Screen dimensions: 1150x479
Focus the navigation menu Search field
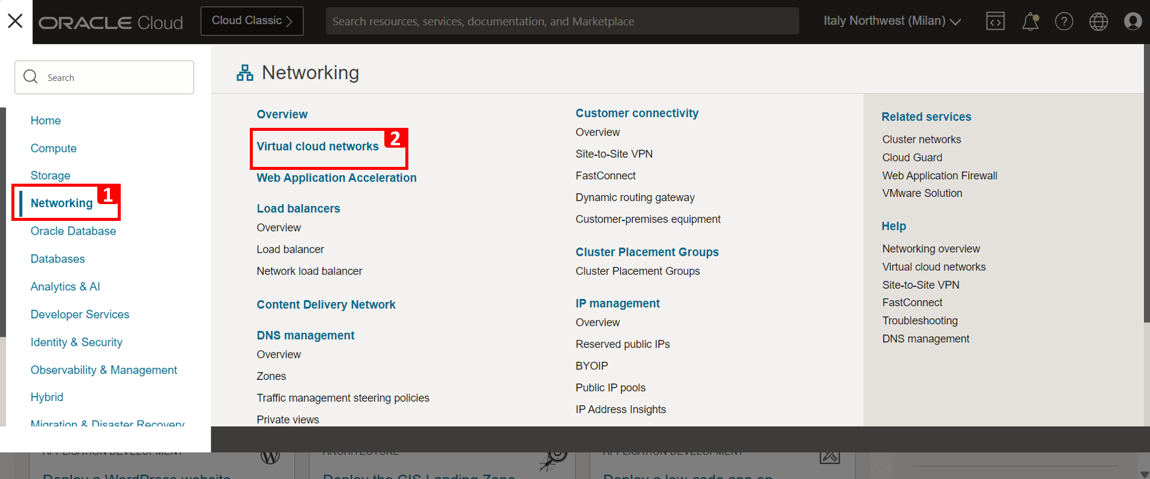104,77
